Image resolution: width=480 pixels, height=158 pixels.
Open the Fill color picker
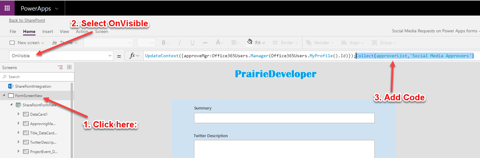pos(256,43)
